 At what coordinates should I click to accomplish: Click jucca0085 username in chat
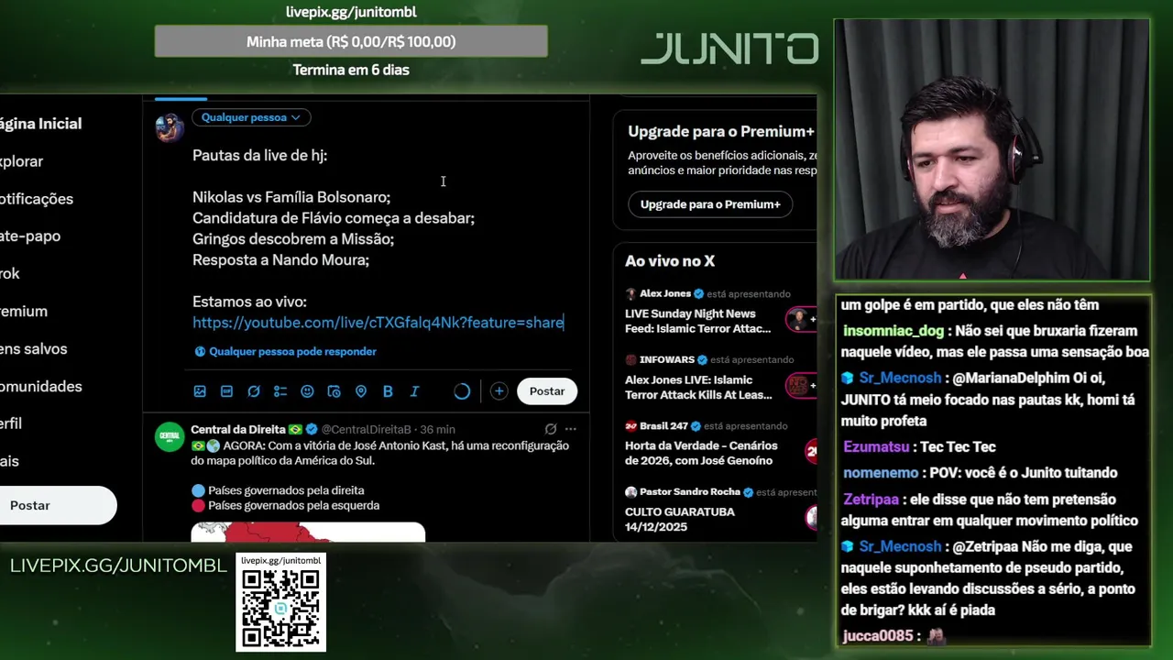877,636
